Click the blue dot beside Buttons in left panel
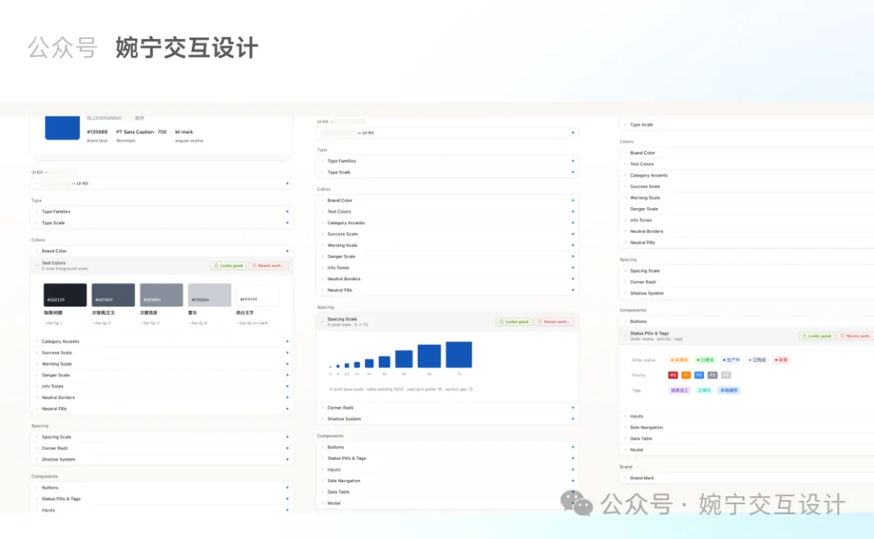The height and width of the screenshot is (539, 874). [287, 488]
